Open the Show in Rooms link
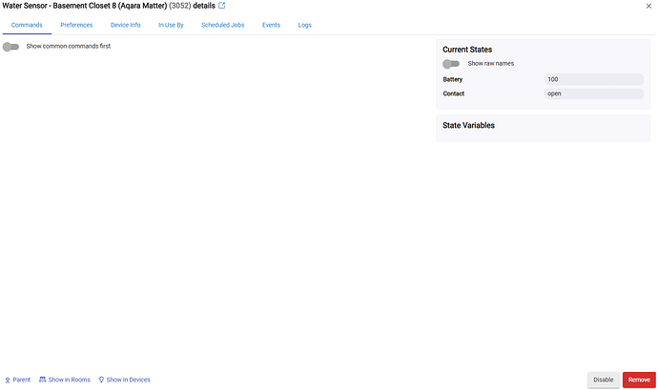Viewport: 658px width, 390px height. (x=65, y=380)
